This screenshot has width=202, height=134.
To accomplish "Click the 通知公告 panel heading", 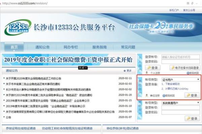I will pos(12,71).
